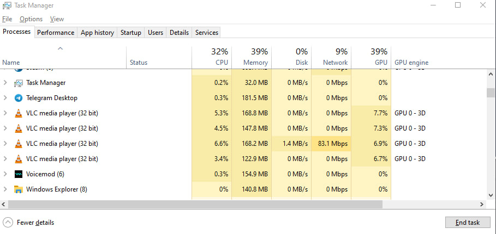The height and width of the screenshot is (234, 496).
Task: Switch to the Performance tab
Action: (55, 33)
